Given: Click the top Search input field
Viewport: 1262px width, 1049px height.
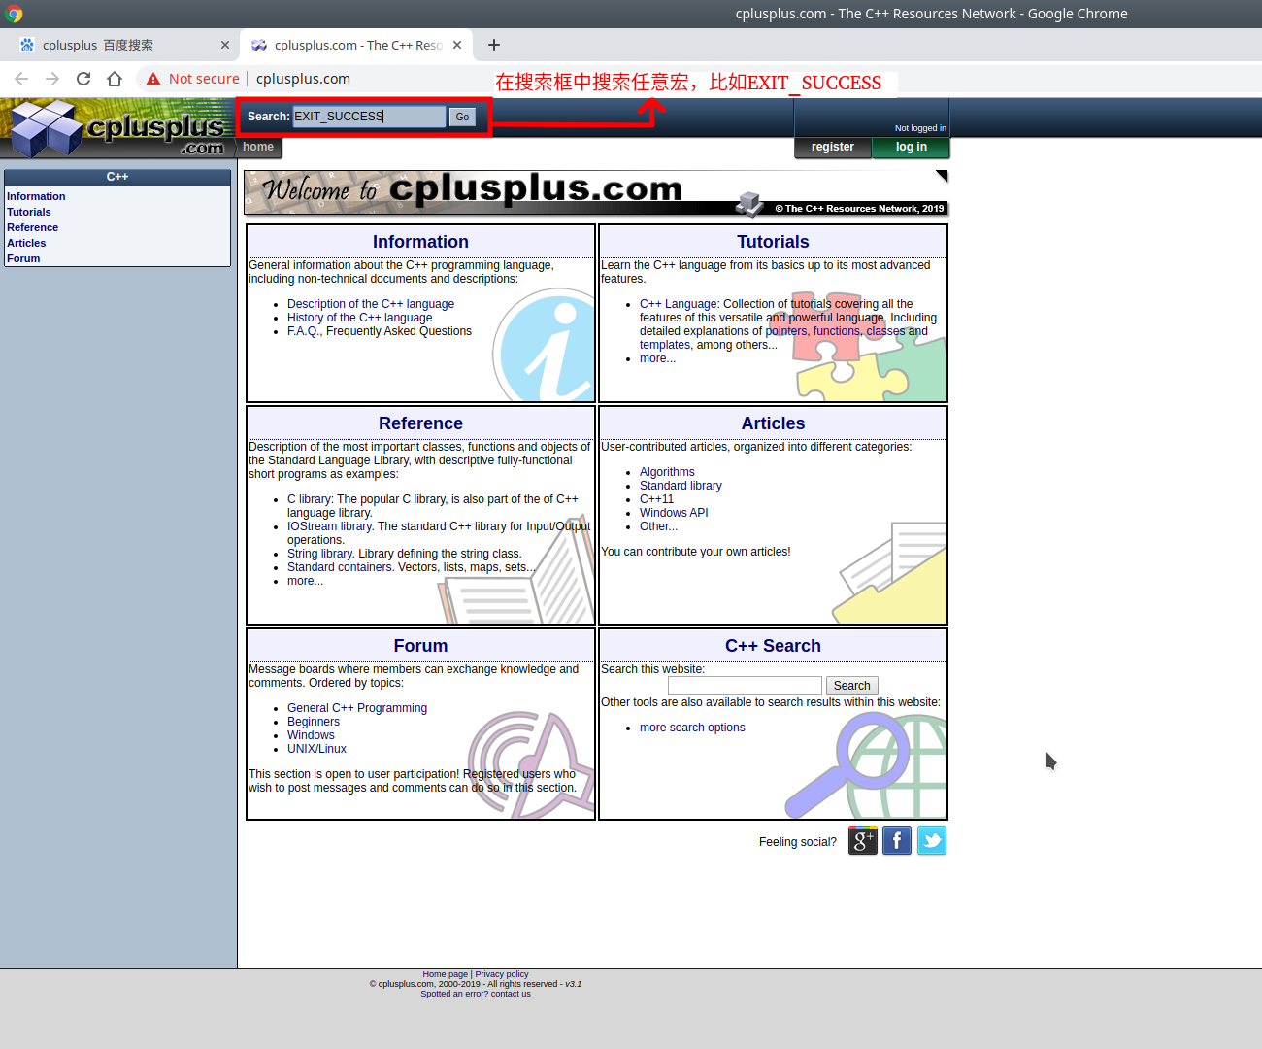Looking at the screenshot, I should coord(369,117).
